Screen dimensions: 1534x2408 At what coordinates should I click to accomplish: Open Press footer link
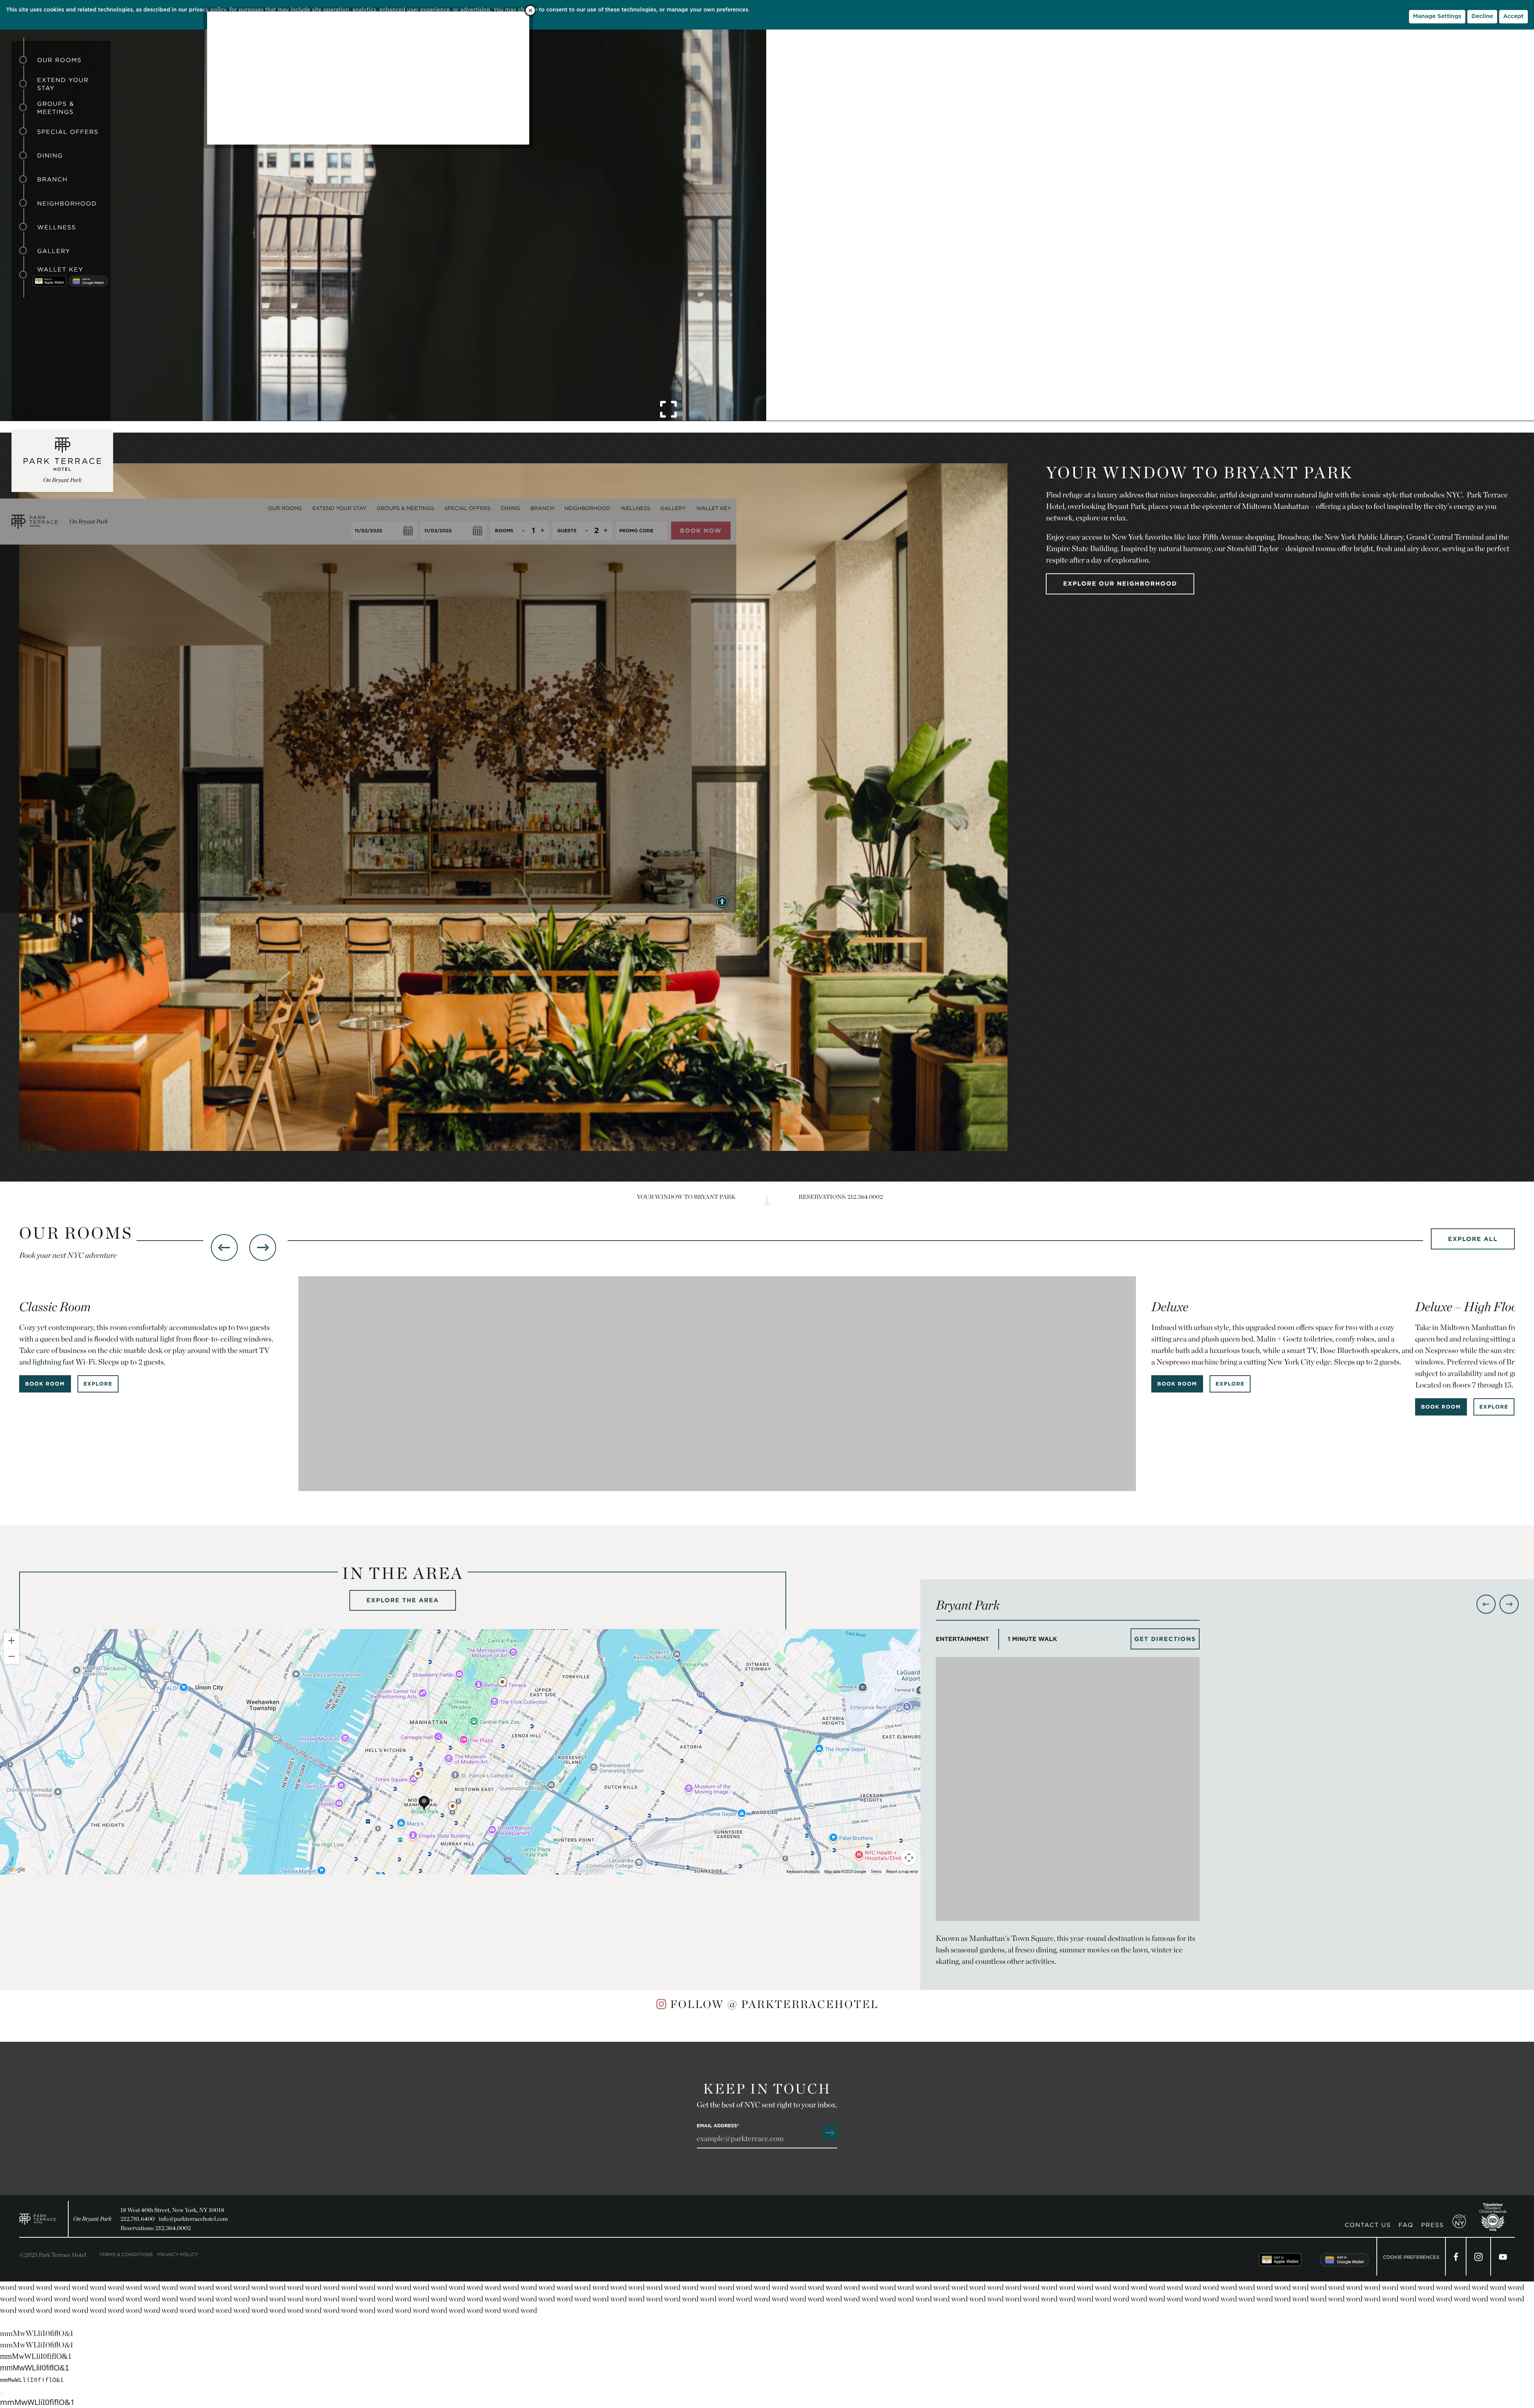(1432, 2225)
